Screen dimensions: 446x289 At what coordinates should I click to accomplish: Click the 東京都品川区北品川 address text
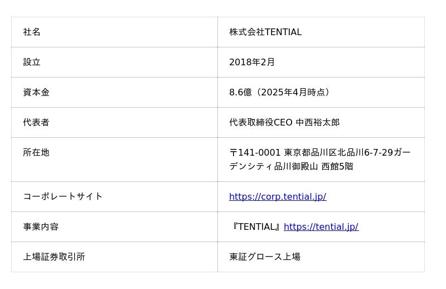(x=323, y=153)
